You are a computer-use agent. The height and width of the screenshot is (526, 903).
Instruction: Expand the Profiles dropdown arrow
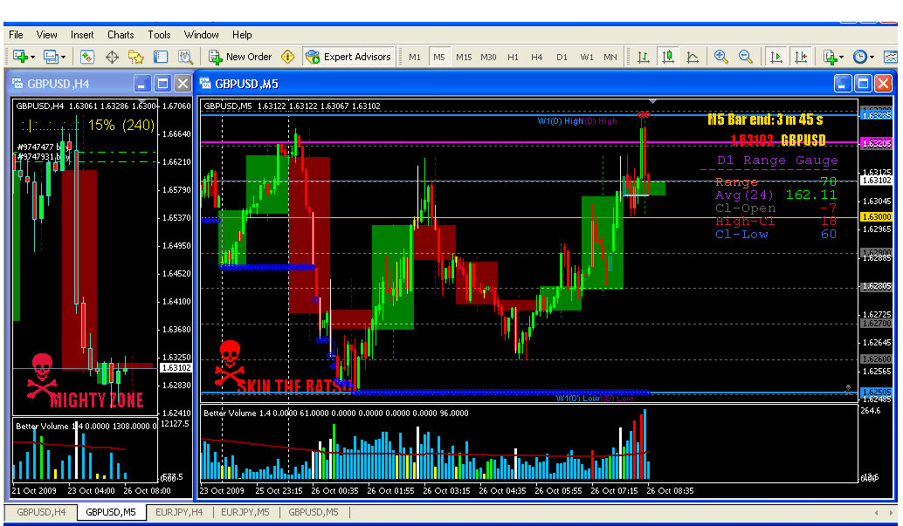tap(64, 57)
